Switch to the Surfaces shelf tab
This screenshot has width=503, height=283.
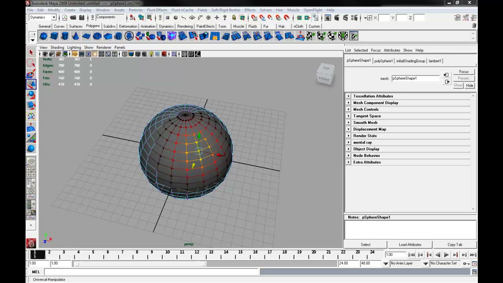pos(76,26)
